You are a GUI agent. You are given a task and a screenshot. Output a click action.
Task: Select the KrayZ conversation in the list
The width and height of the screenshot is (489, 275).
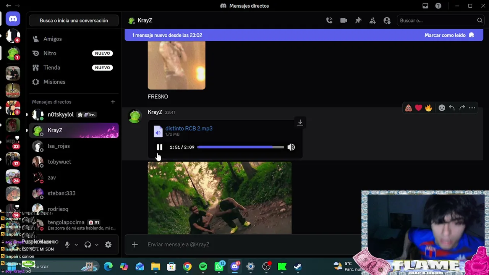[x=74, y=130]
